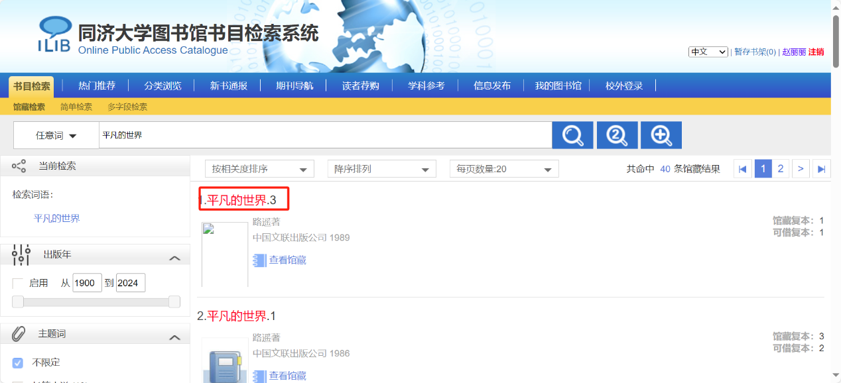This screenshot has height=383, width=841.
Task: Click the sliders icon beside 出版年
Action: 21,254
